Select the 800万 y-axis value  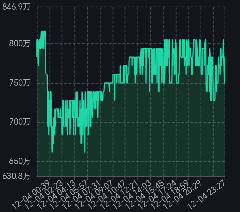click(x=19, y=44)
